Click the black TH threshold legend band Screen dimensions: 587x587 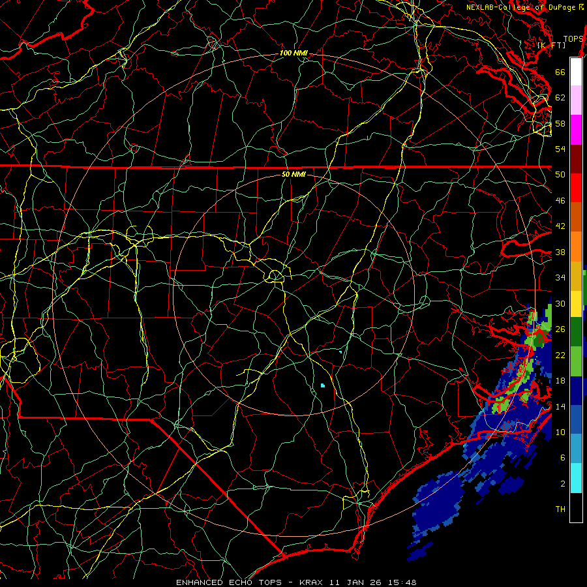tap(576, 507)
